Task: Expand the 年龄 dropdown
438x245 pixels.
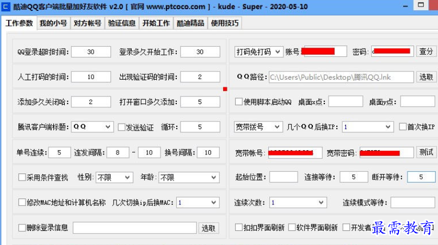Action: click(189, 177)
